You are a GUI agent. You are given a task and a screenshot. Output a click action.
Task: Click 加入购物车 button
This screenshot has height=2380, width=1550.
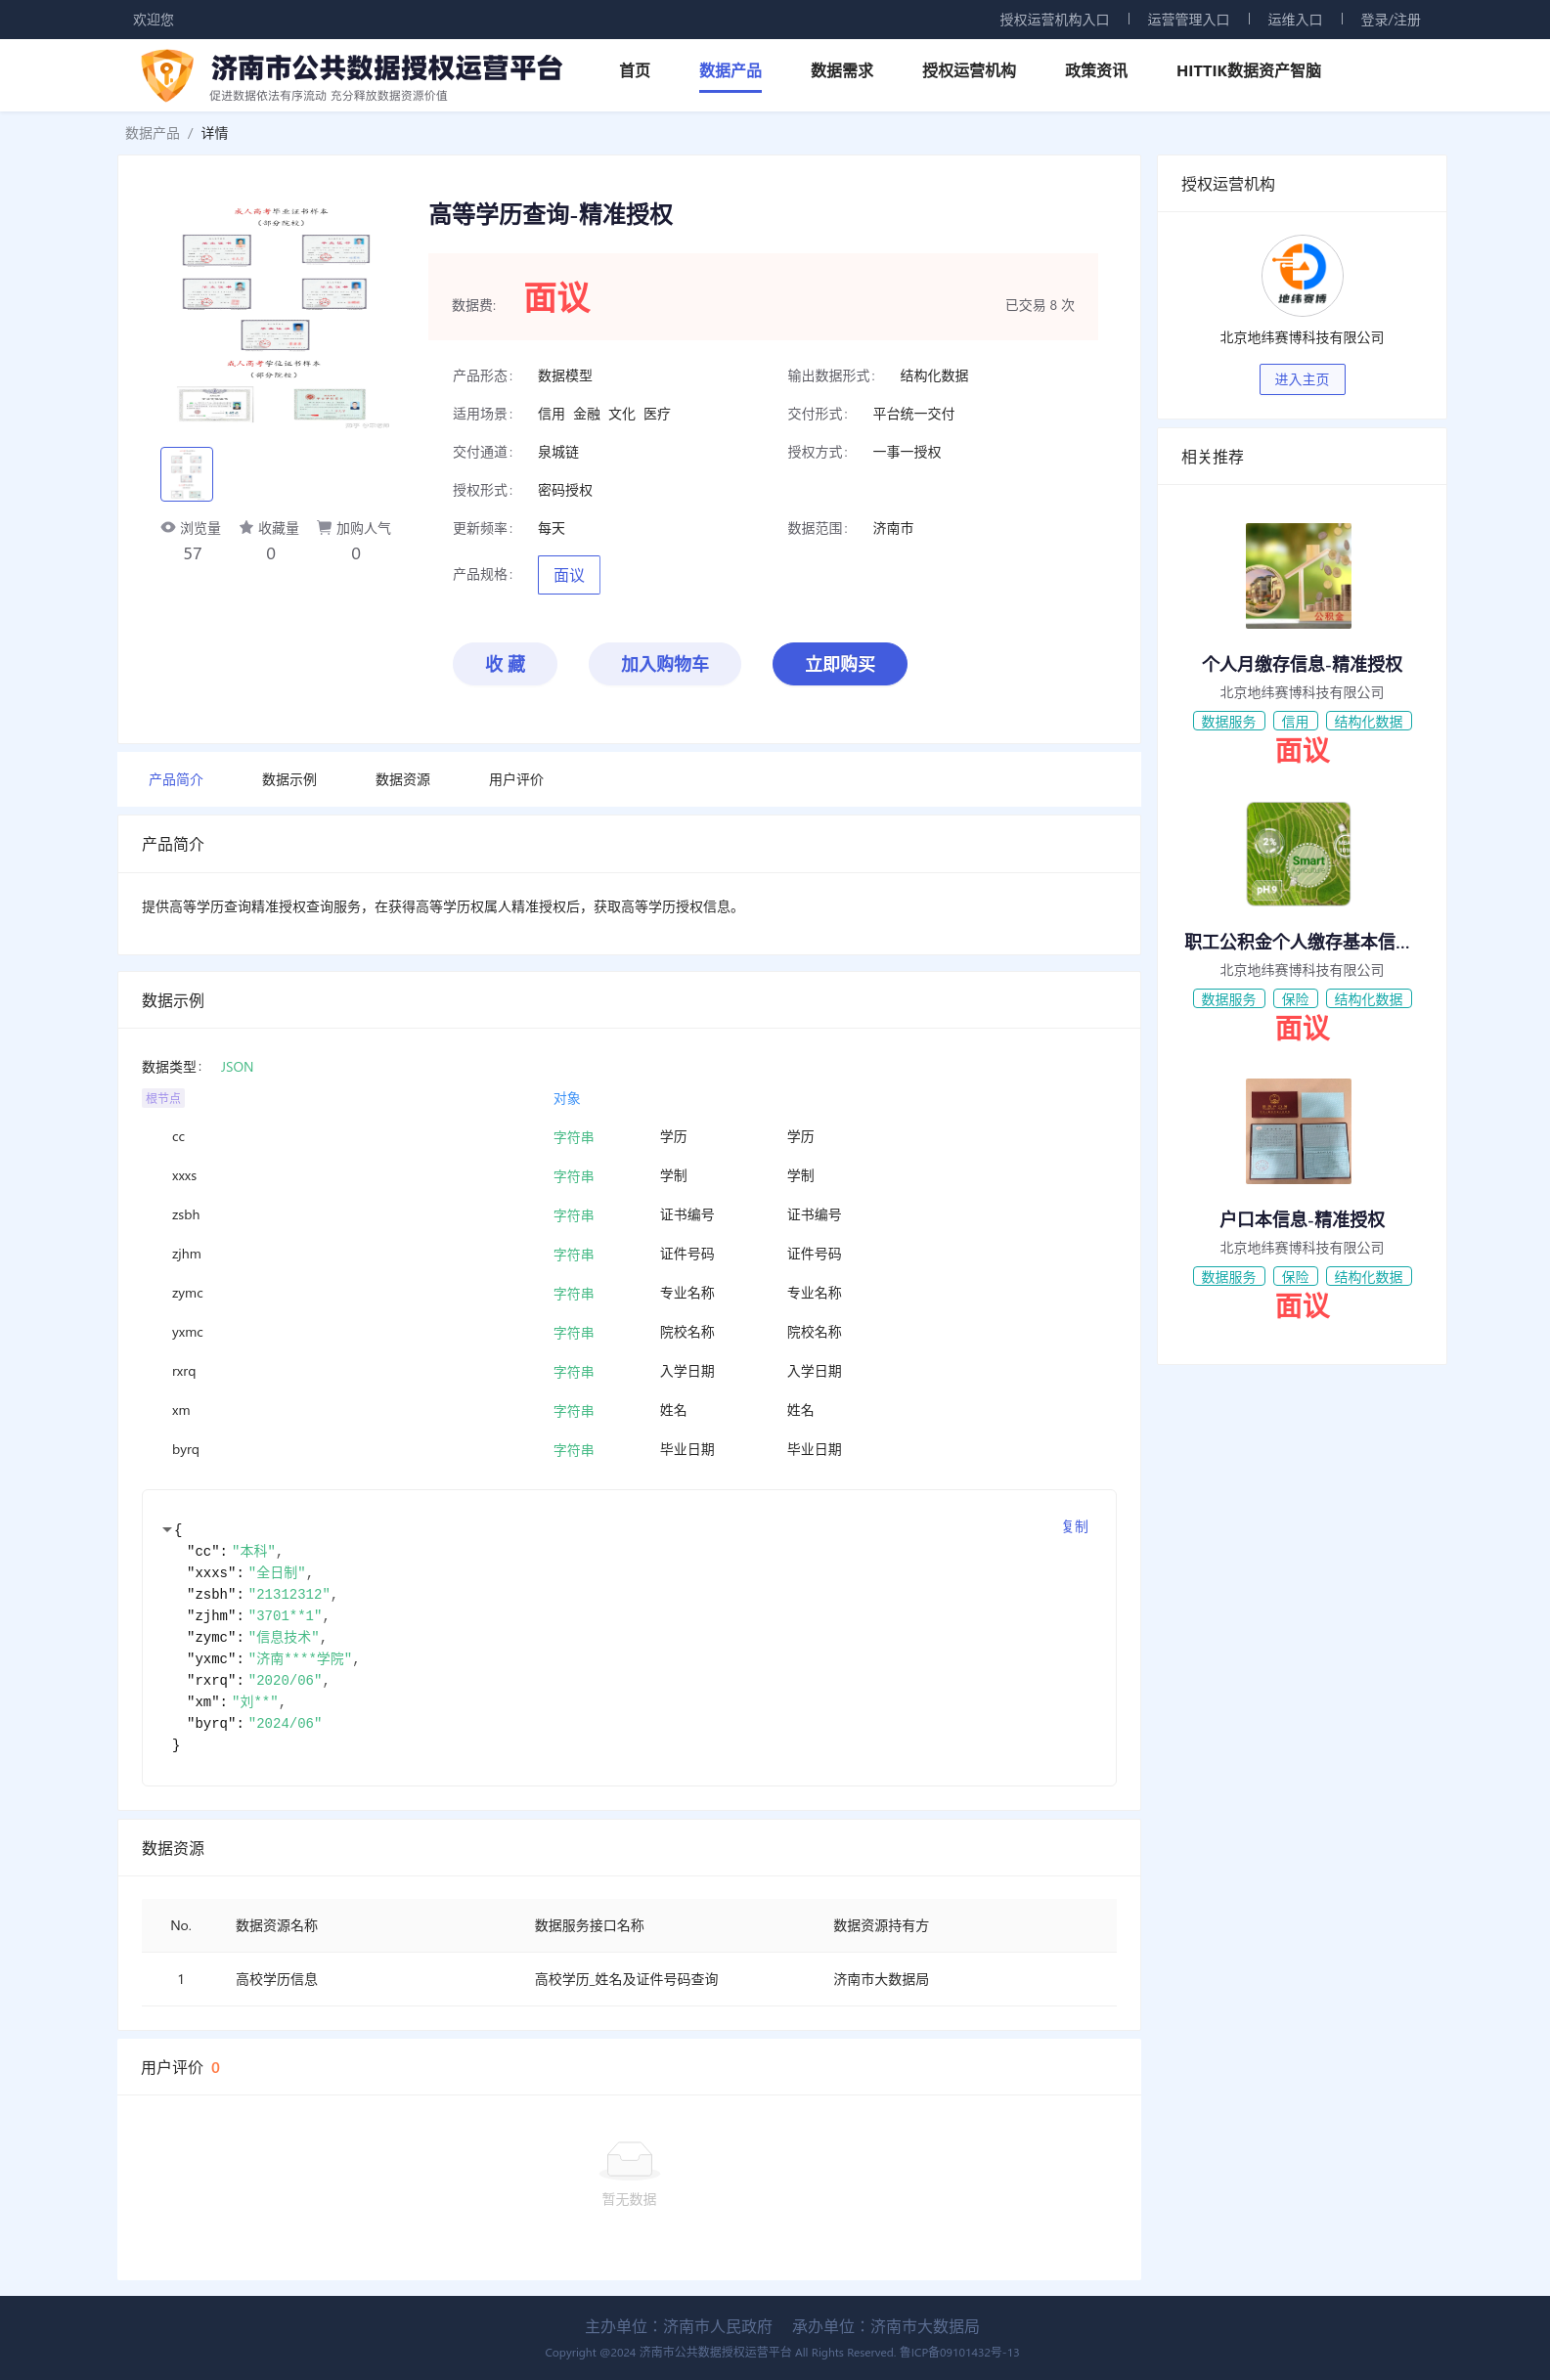coord(664,664)
